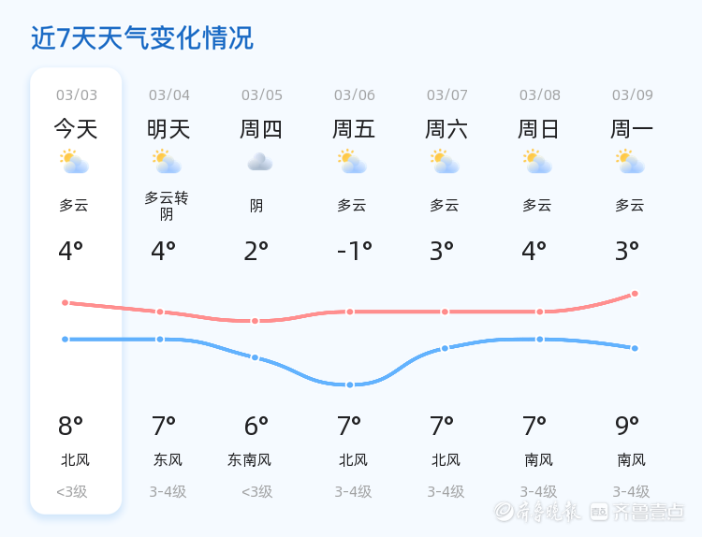Image resolution: width=702 pixels, height=537 pixels.
Task: Select the 今天 day column label
Action: coord(76,129)
